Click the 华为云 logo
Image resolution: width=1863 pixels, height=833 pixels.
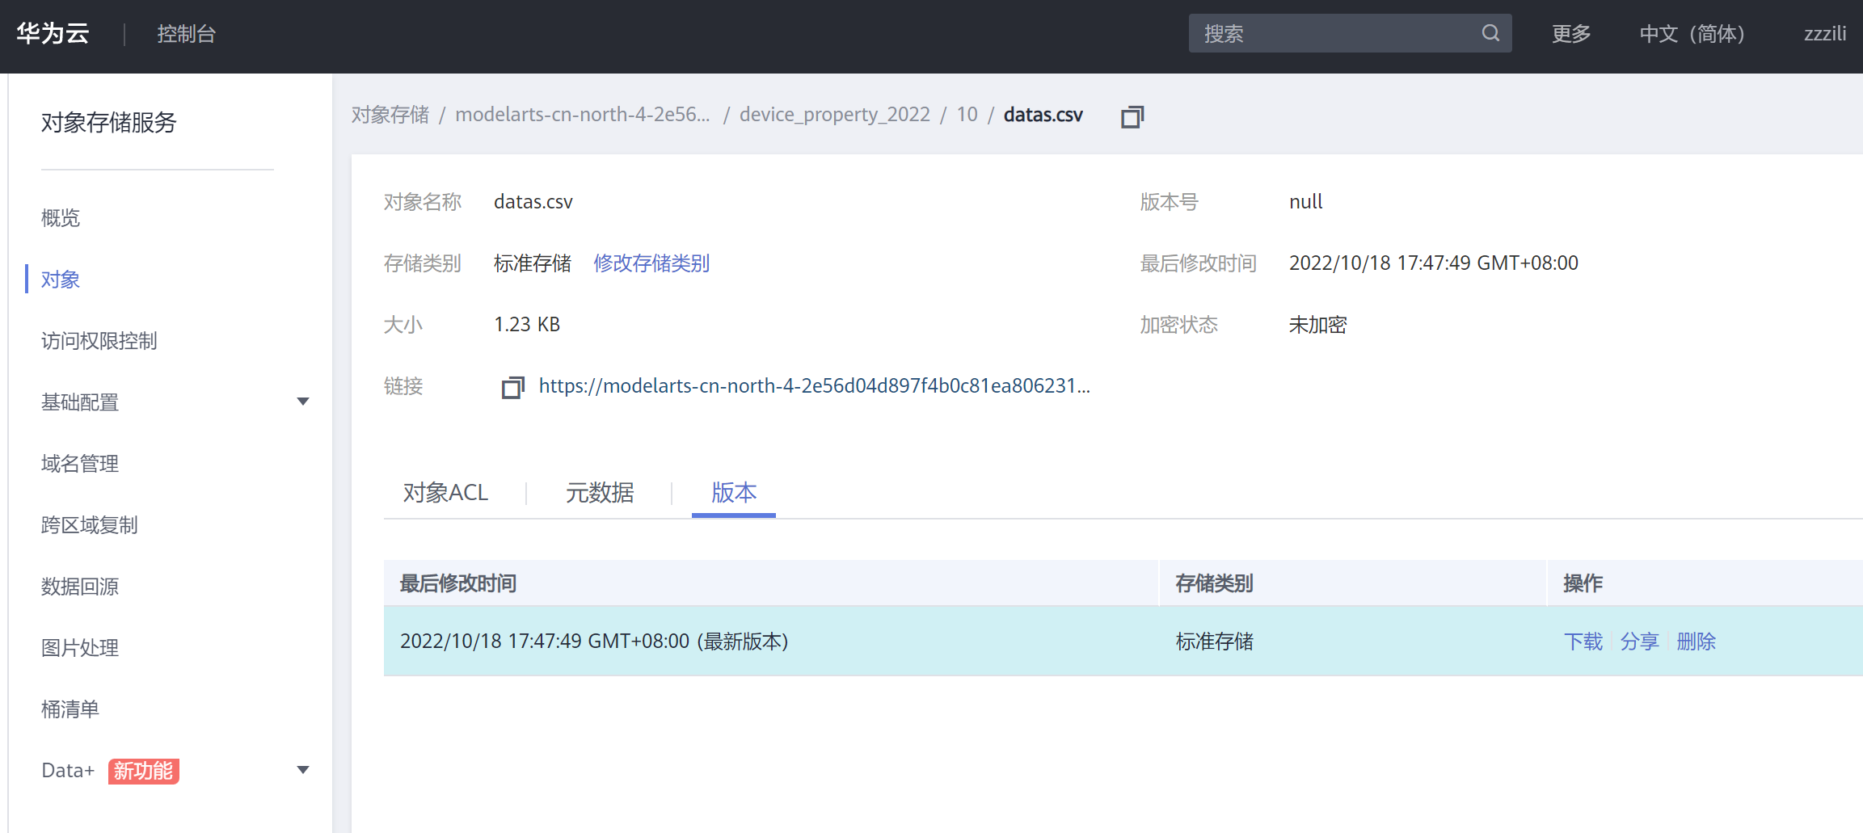click(x=53, y=33)
